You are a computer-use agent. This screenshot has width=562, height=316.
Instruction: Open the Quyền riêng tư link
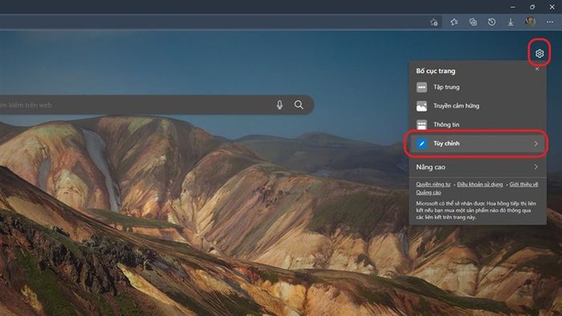click(433, 184)
